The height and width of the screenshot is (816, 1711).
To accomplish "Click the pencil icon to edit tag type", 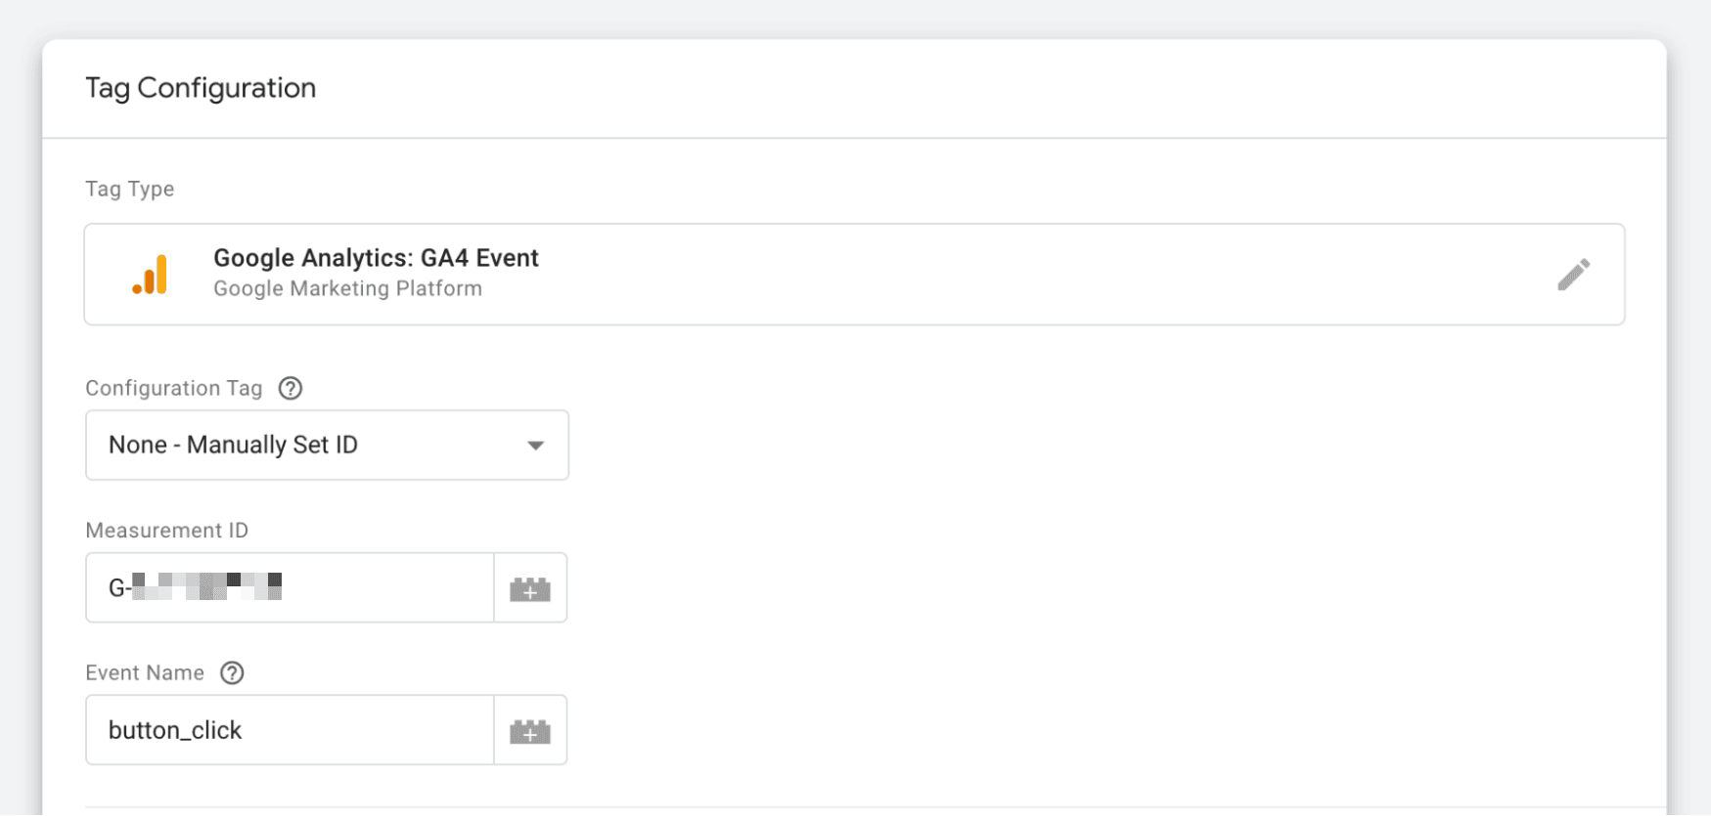I will click(x=1574, y=275).
